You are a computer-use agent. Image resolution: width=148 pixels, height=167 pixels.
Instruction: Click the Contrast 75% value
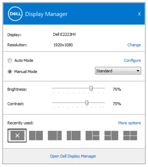[117, 104]
